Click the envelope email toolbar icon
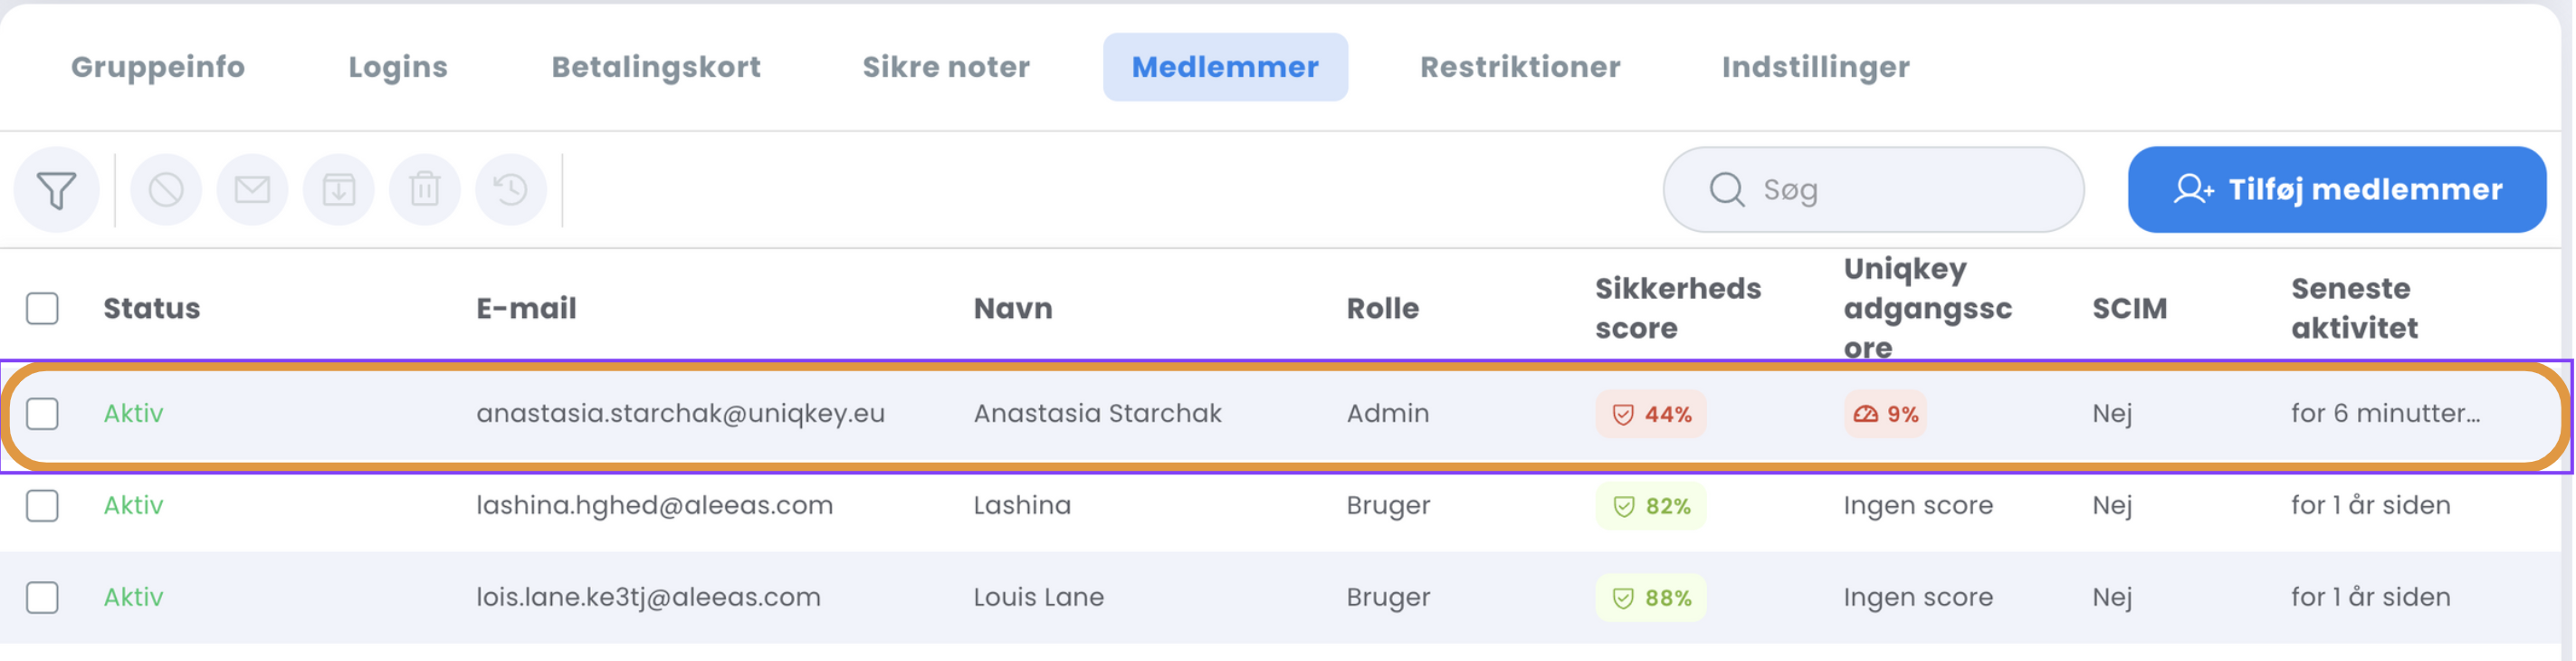Screen dimensions: 2576x661 [x=252, y=190]
